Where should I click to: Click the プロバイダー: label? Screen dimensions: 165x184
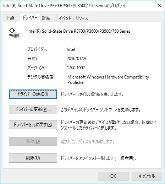[x=37, y=49]
